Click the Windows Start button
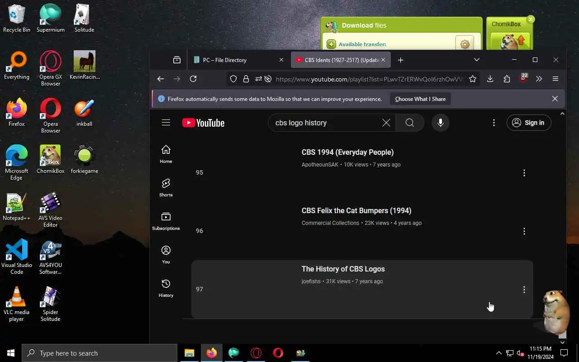579x362 pixels. tap(11, 353)
